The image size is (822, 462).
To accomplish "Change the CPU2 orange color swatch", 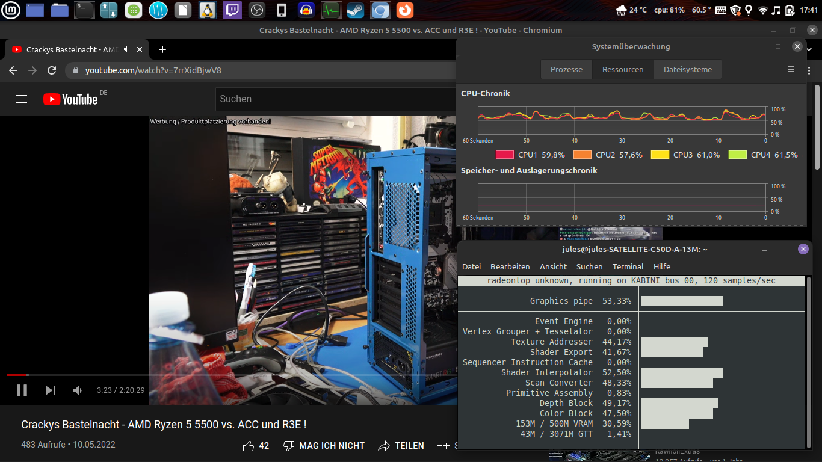I will 583,155.
